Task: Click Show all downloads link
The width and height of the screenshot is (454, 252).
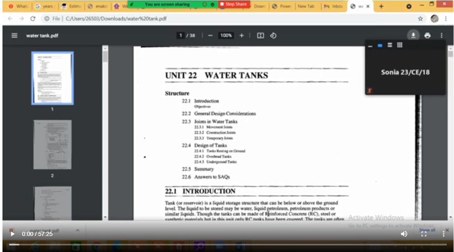Action: tap(427, 230)
